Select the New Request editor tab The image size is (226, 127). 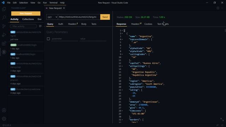(55, 8)
